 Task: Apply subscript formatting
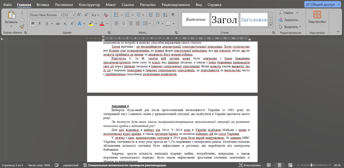pyautogui.click(x=64, y=23)
